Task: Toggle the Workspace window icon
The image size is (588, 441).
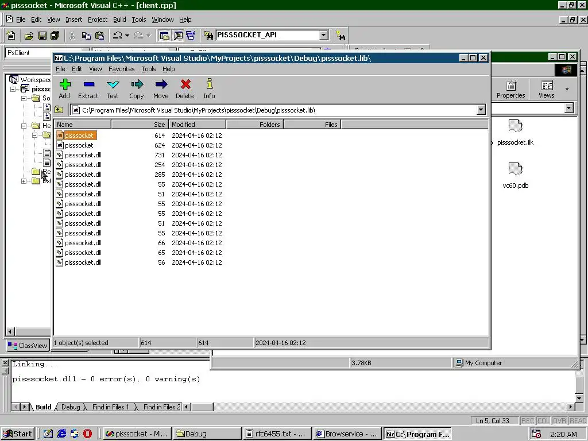Action: pyautogui.click(x=164, y=36)
